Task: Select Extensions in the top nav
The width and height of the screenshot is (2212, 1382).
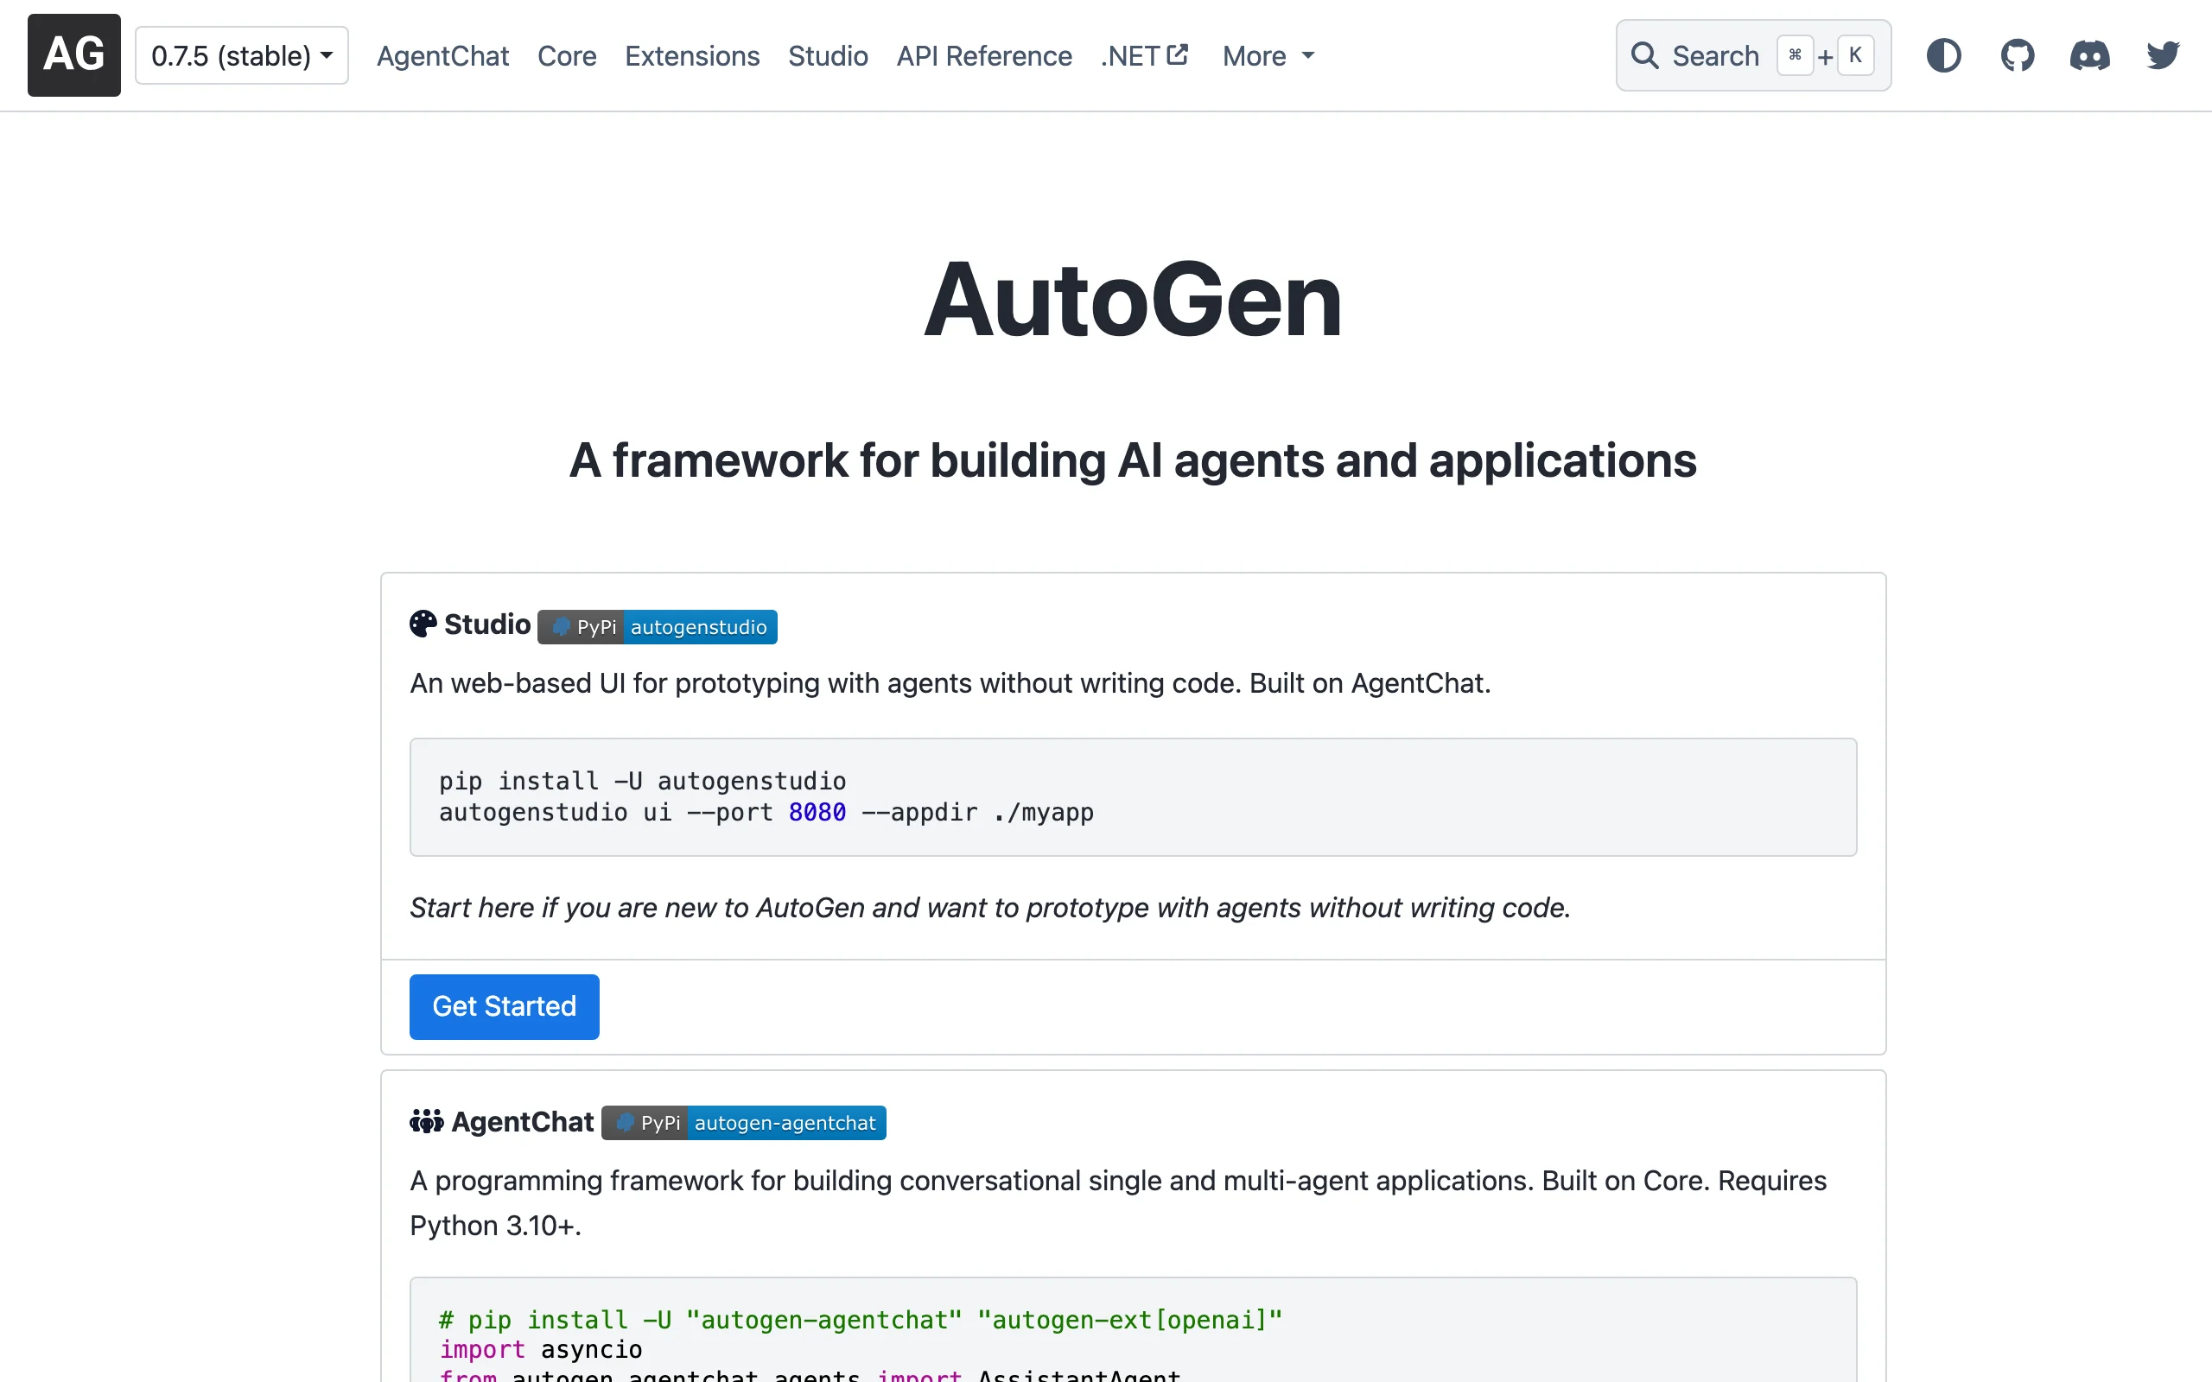Action: 692,56
